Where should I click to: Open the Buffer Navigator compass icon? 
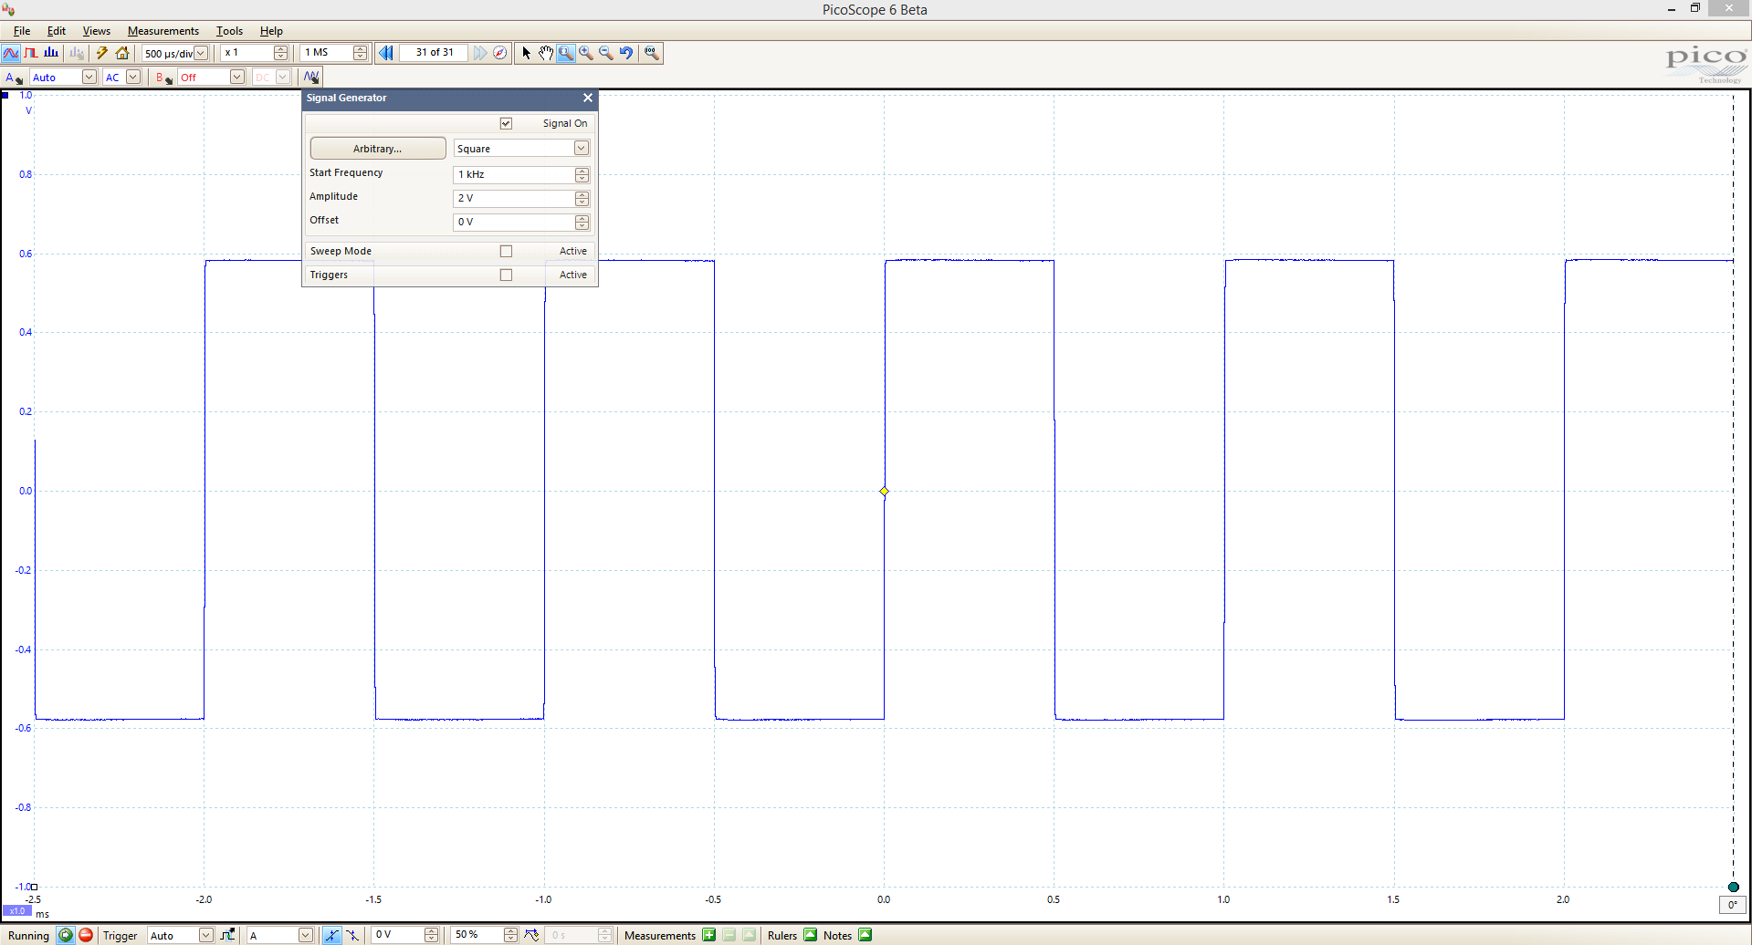click(499, 53)
